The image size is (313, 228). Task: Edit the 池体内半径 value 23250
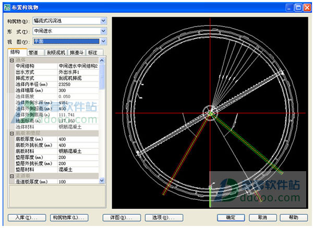click(78, 85)
